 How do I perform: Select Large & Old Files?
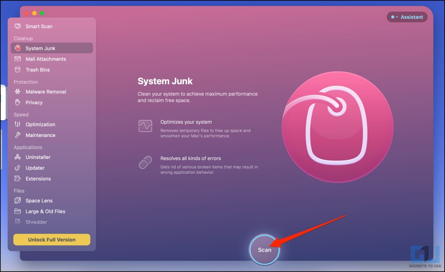click(x=45, y=211)
